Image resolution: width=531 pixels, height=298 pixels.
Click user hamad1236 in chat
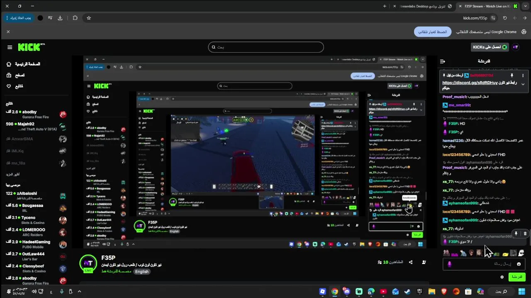pos(453,140)
